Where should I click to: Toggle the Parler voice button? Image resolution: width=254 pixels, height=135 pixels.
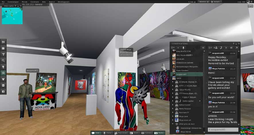point(108,133)
